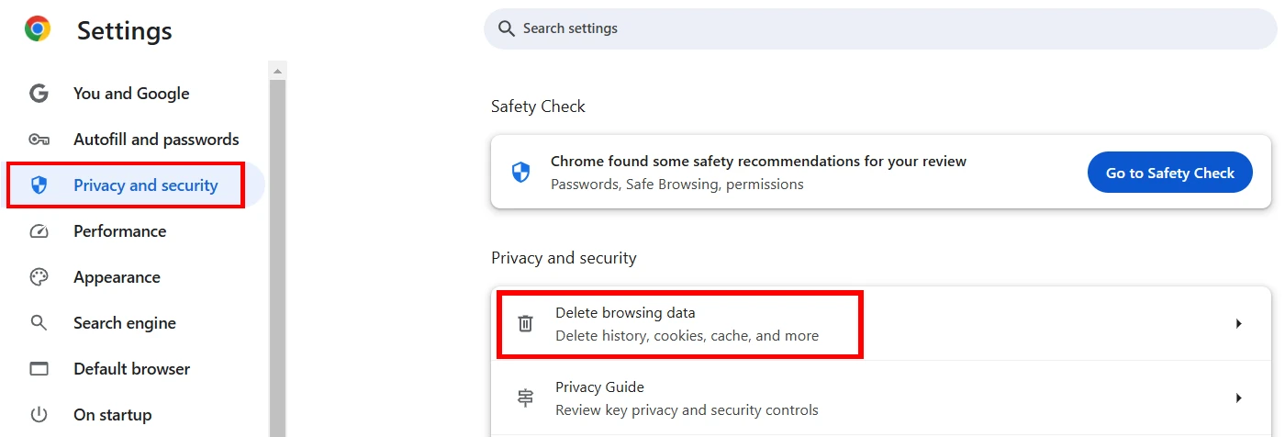This screenshot has height=437, width=1285.
Task: Click the sidebar scrollbar up arrow
Action: (x=278, y=70)
